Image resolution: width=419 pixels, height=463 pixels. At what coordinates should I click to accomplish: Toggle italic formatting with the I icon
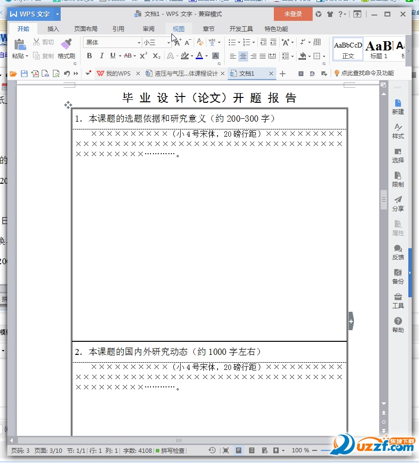[102, 56]
